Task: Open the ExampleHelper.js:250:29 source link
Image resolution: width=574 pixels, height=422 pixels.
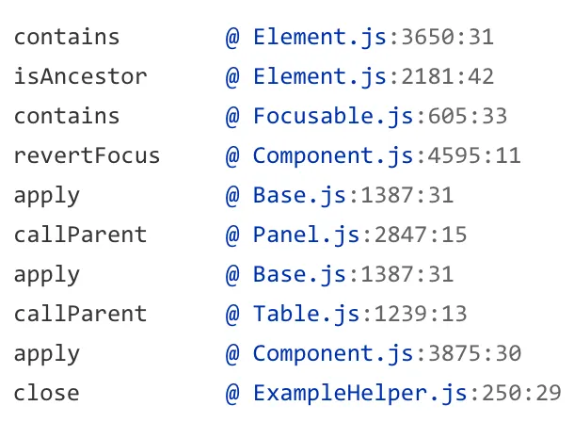Action: (407, 393)
